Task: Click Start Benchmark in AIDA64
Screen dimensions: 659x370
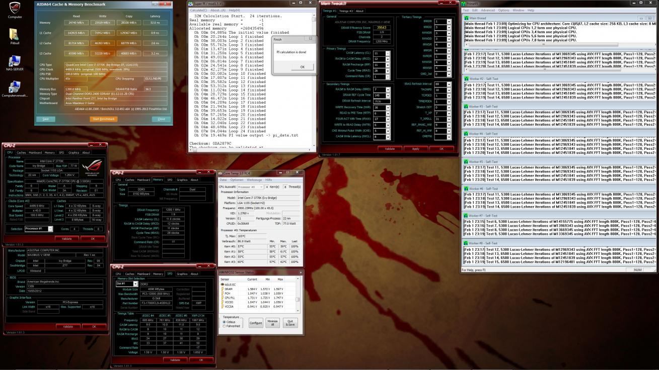Action: pos(104,119)
